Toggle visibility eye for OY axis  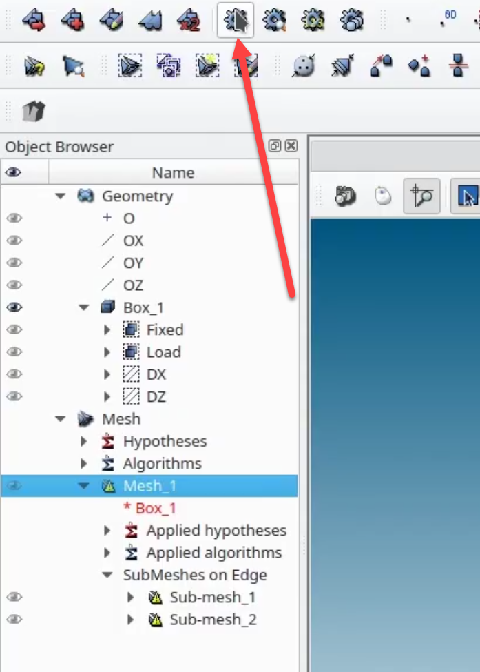click(14, 263)
